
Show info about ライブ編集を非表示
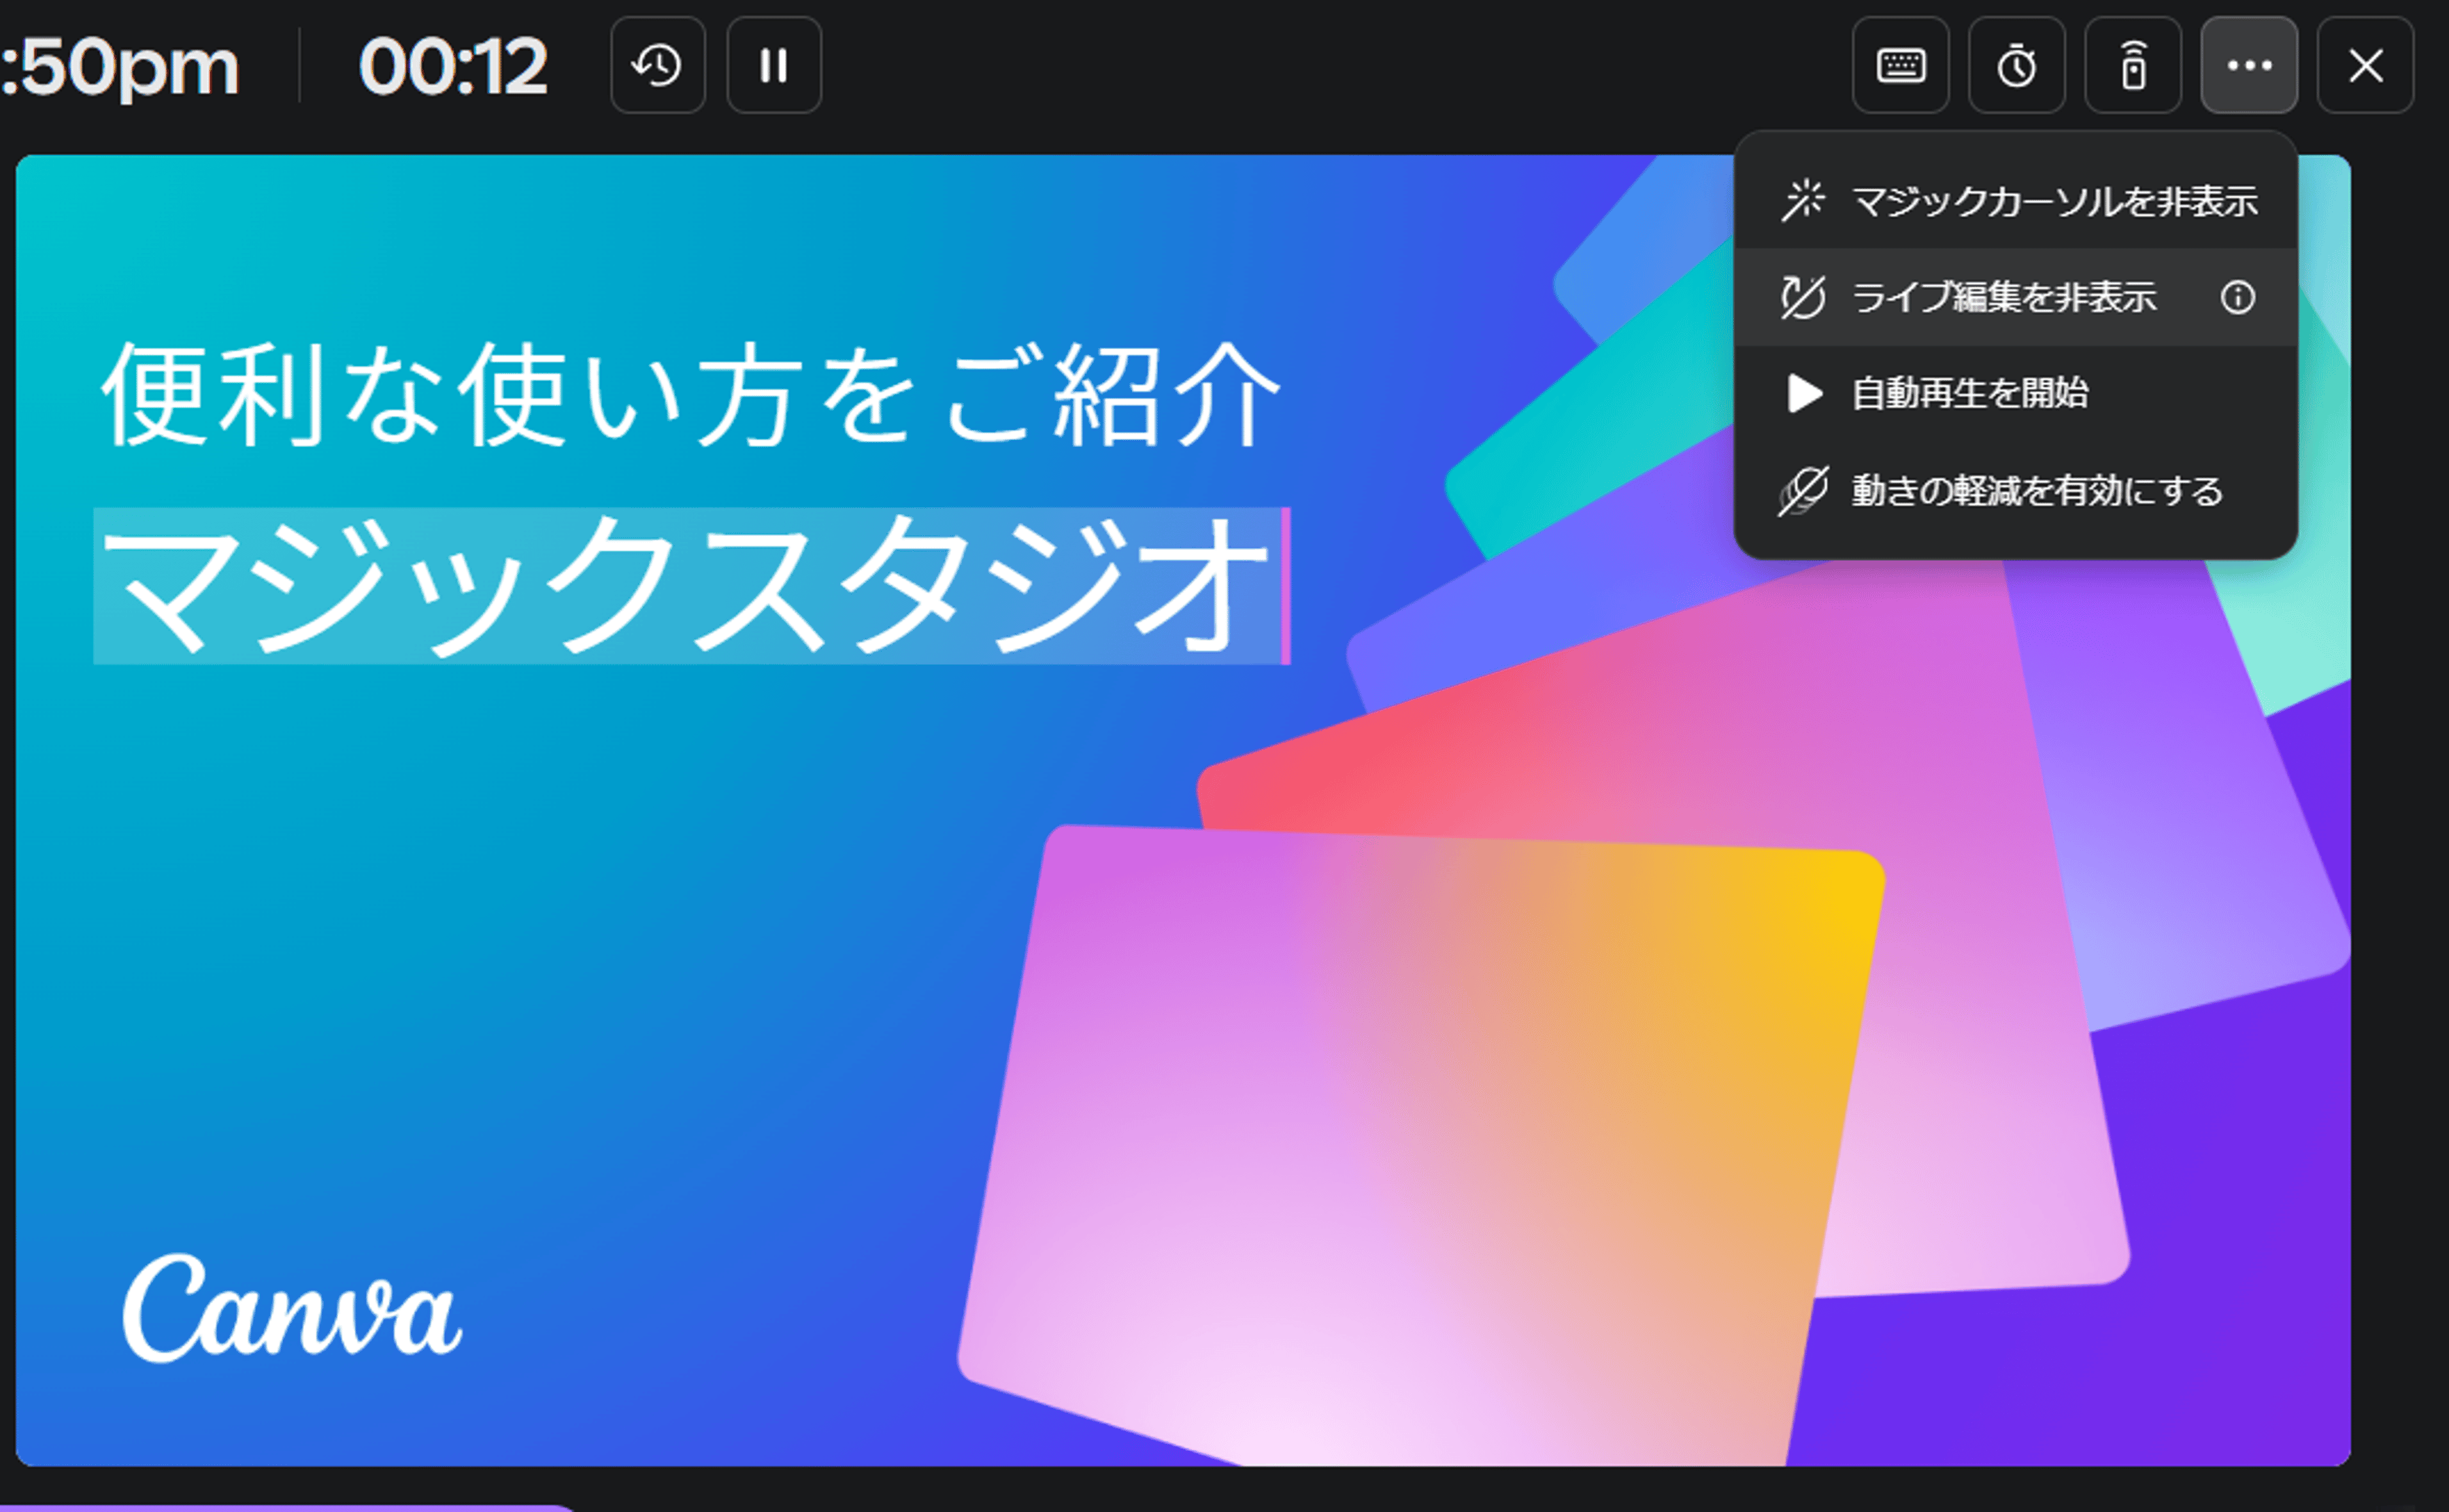point(2238,297)
